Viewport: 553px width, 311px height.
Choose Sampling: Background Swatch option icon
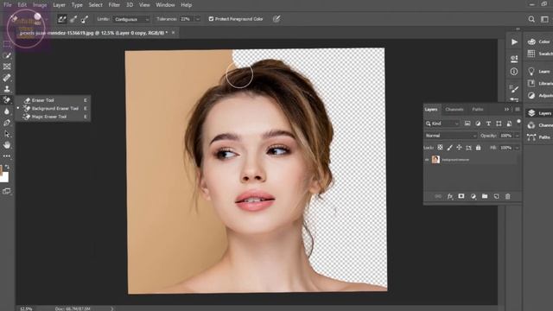click(85, 19)
